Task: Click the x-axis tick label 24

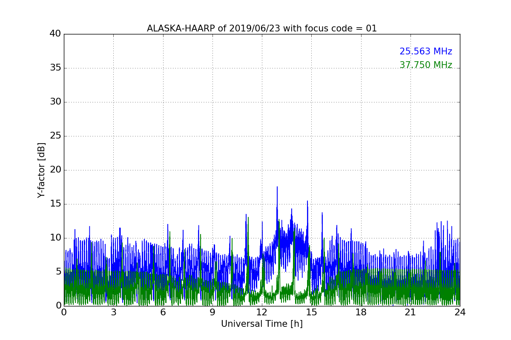Action: 460,312
